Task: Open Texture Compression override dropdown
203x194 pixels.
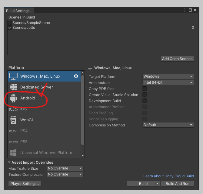Action: (65, 174)
